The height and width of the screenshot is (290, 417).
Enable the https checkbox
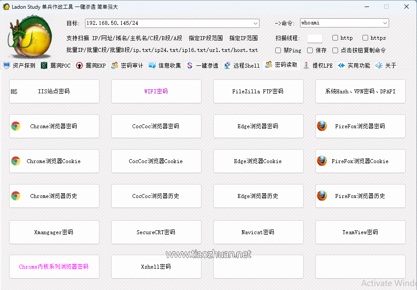click(x=366, y=38)
